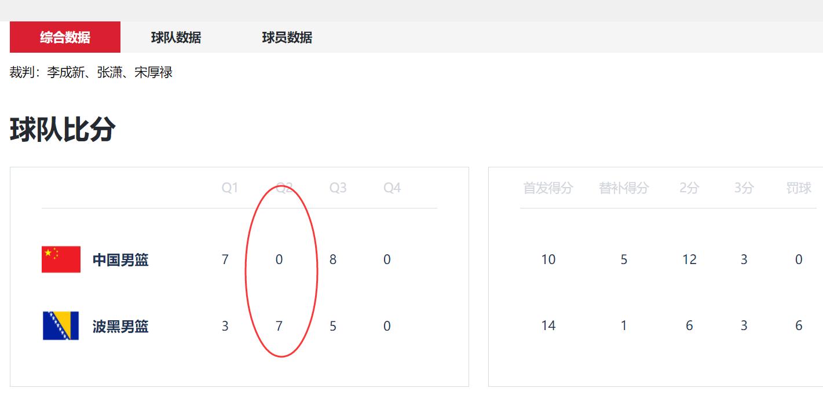This screenshot has width=823, height=399.
Task: Click the Bosnia flag icon
Action: [x=61, y=326]
